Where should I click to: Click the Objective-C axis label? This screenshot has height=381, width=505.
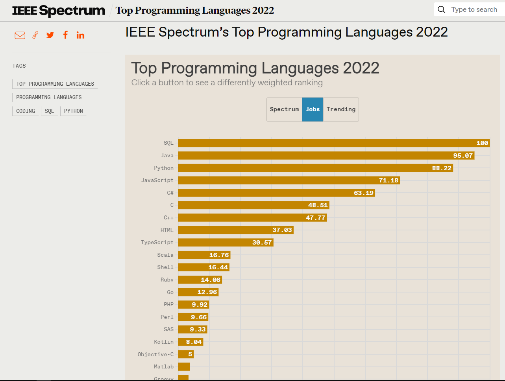[155, 354]
